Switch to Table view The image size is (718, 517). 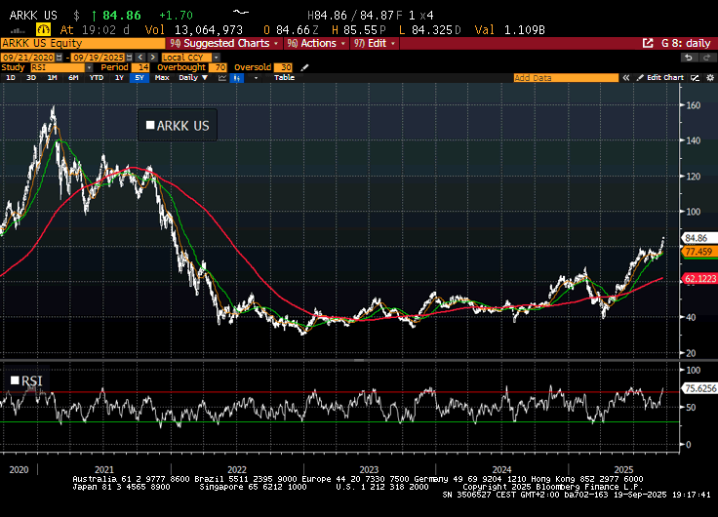pyautogui.click(x=284, y=78)
